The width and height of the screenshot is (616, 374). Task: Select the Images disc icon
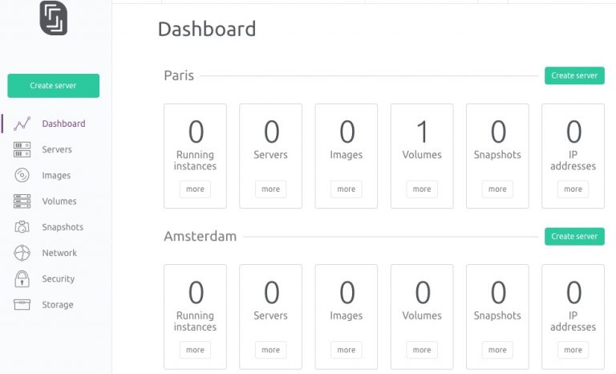tap(22, 175)
